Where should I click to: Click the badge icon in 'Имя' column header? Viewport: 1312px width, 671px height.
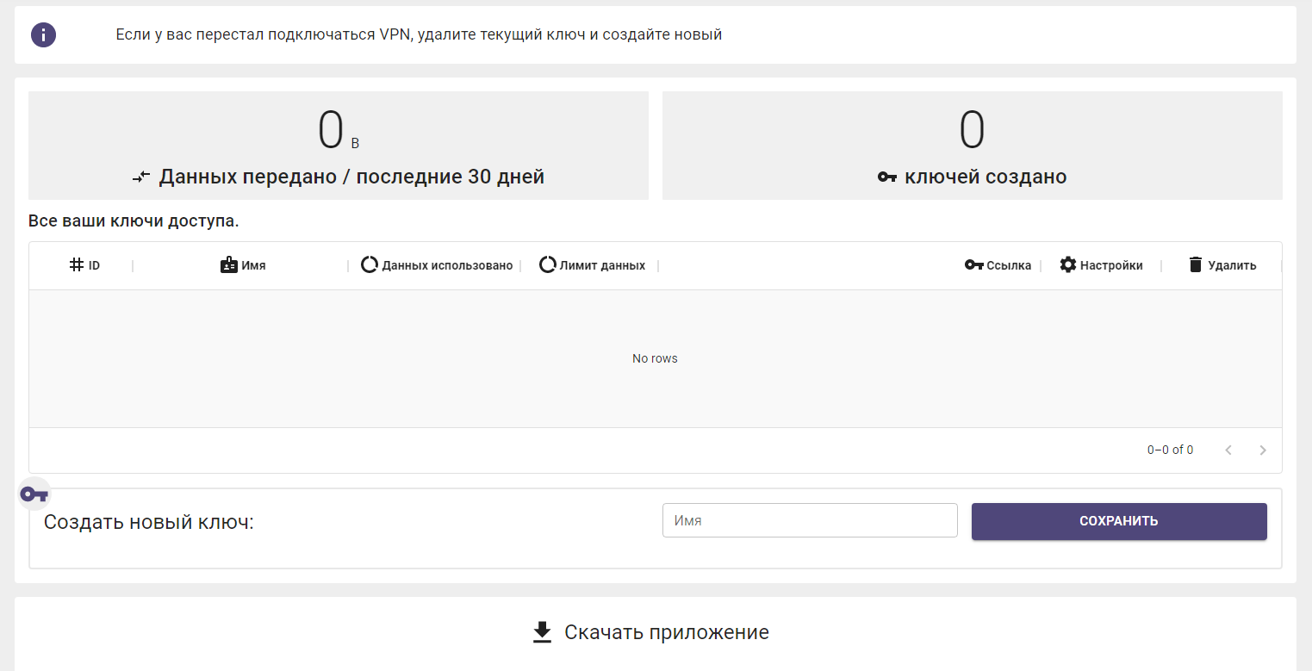[229, 265]
